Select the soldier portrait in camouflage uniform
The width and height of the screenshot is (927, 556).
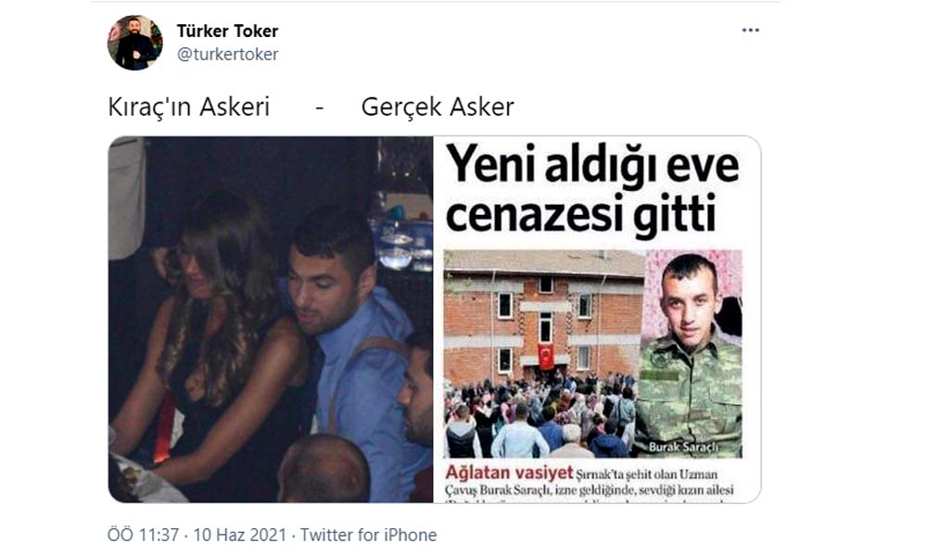692,353
